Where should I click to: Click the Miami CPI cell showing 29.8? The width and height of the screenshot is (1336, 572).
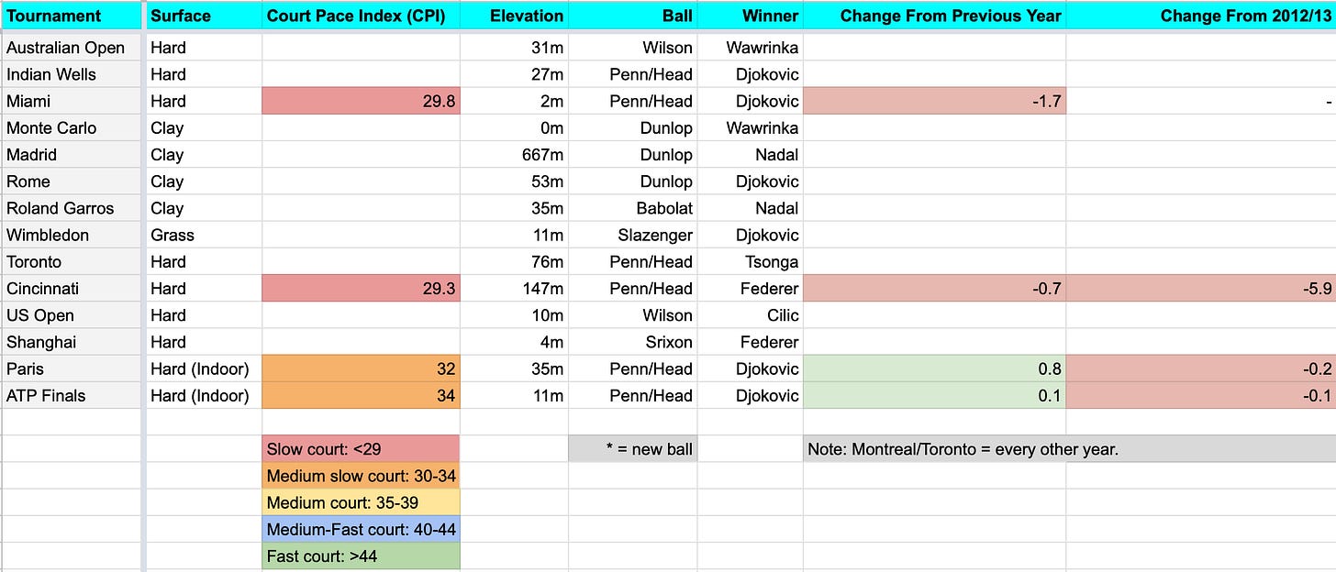[x=361, y=101]
